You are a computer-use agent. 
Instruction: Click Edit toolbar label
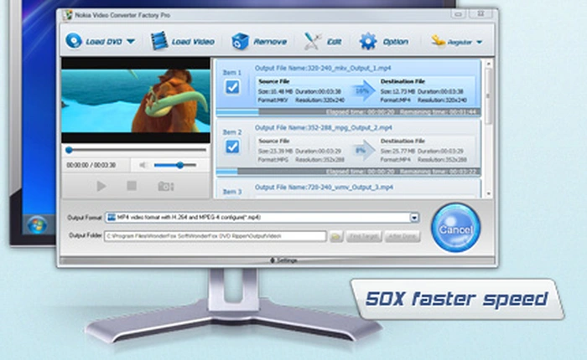335,42
